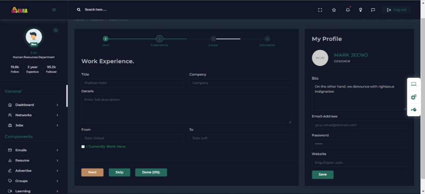Click the Website input field
The image size is (425, 194).
pyautogui.click(x=359, y=163)
